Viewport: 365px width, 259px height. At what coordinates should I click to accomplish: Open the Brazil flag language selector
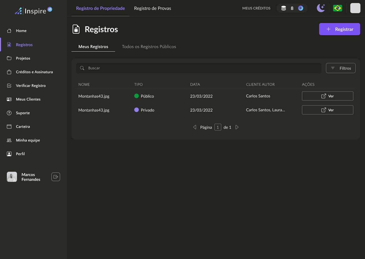[337, 8]
